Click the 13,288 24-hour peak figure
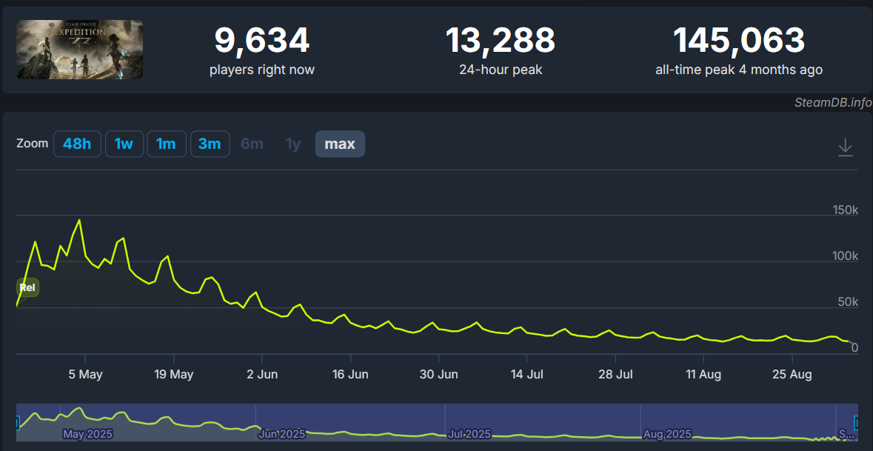873x451 pixels. click(x=500, y=41)
